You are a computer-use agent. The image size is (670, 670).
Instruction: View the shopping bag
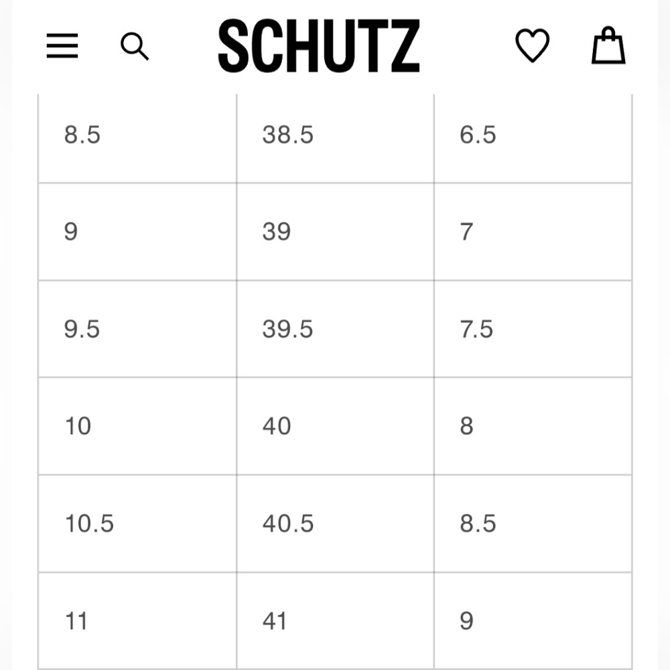tap(608, 46)
